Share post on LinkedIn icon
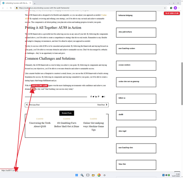Image resolution: width=183 pixels, height=178 pixels. click(96, 97)
